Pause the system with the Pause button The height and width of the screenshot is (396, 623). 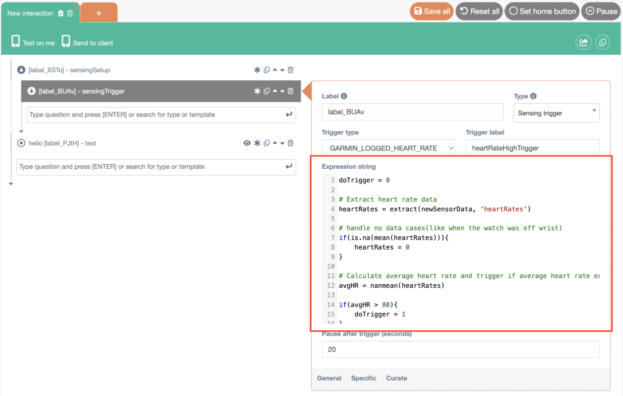[600, 11]
